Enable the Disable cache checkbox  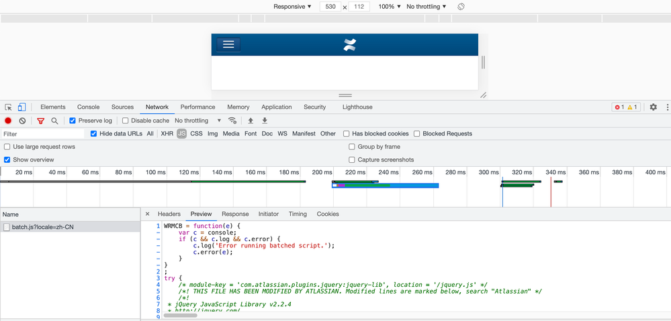tap(126, 121)
